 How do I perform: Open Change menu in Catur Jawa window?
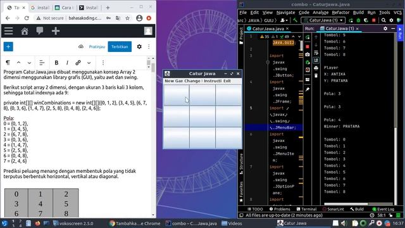(193, 81)
